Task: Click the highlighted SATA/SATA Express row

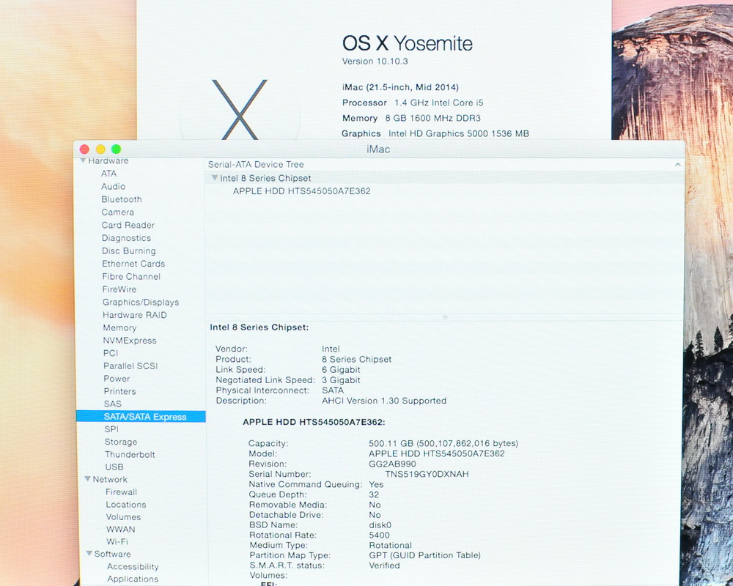Action: (141, 416)
